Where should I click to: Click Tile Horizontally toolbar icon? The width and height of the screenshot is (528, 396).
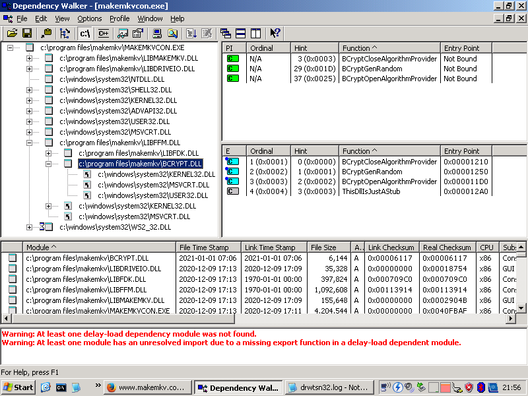tap(240, 34)
